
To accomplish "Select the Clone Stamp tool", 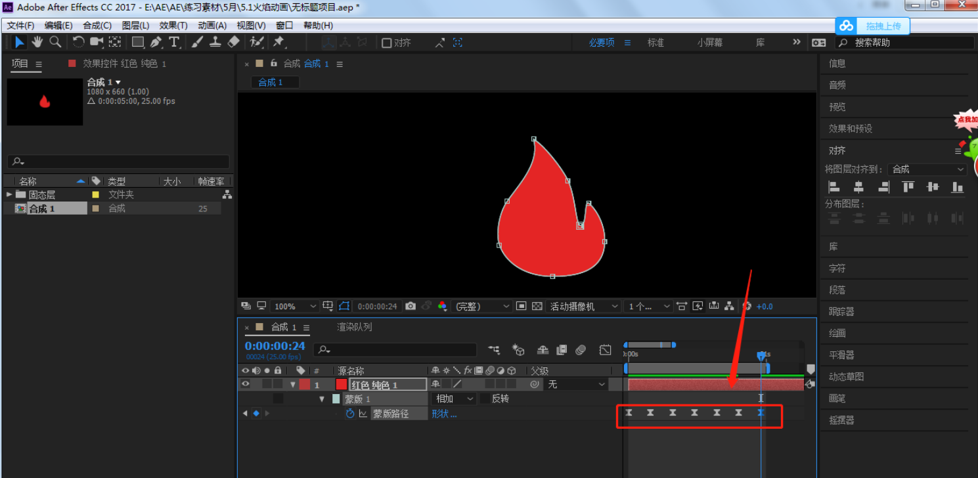I will (x=215, y=42).
